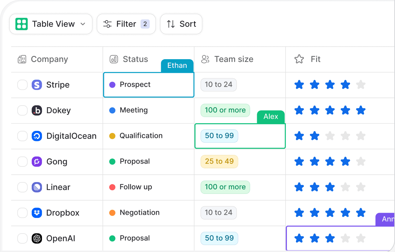Open the Linear company name

(58, 187)
